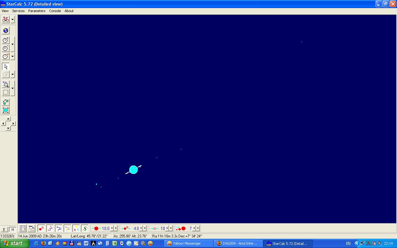Choose the dashed rectangle selection tool
The width and height of the screenshot is (397, 248).
(x=6, y=92)
